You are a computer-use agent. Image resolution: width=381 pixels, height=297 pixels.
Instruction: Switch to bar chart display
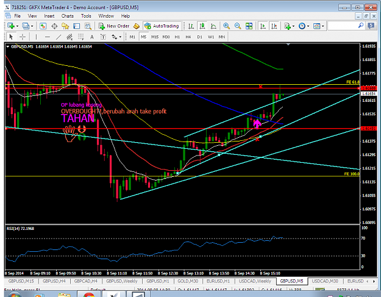[x=191, y=26]
